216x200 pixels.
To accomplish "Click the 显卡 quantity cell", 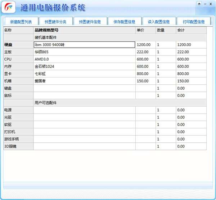I will tap(166, 74).
